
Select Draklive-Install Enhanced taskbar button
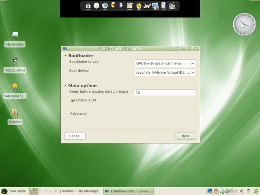[x=128, y=191]
